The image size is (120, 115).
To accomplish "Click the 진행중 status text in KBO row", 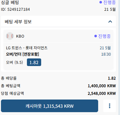I will pos(104,36).
